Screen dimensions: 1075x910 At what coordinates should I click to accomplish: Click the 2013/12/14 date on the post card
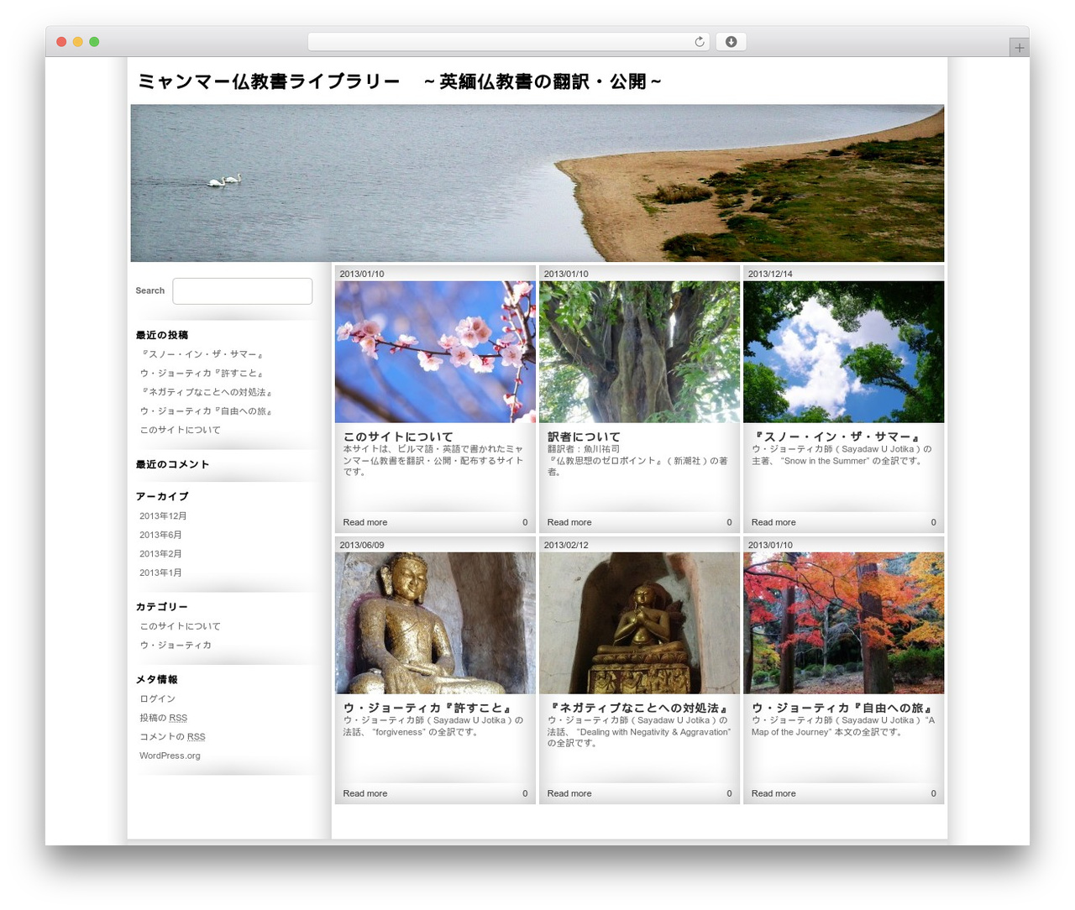coord(770,274)
